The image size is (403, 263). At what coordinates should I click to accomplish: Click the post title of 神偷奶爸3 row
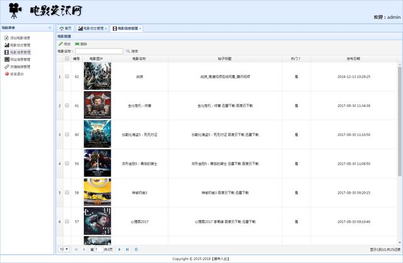point(225,193)
